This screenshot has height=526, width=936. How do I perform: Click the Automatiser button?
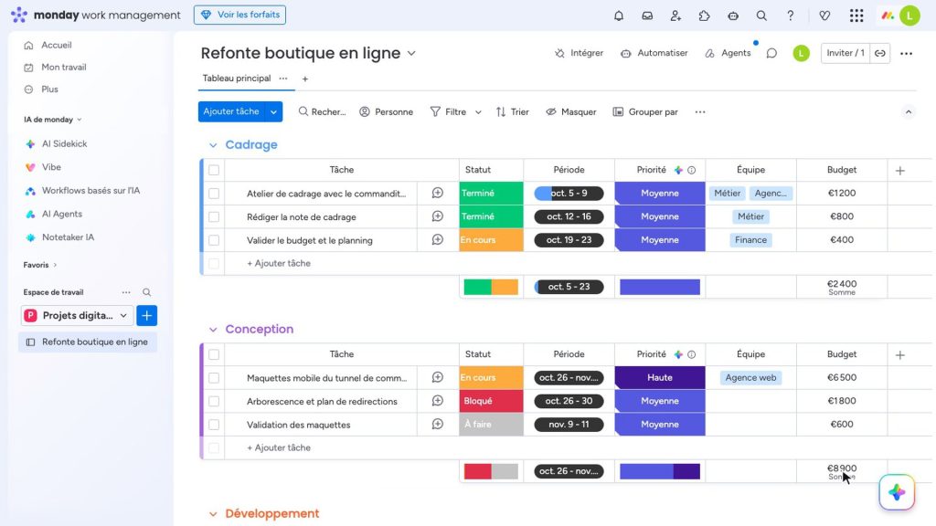(x=654, y=53)
